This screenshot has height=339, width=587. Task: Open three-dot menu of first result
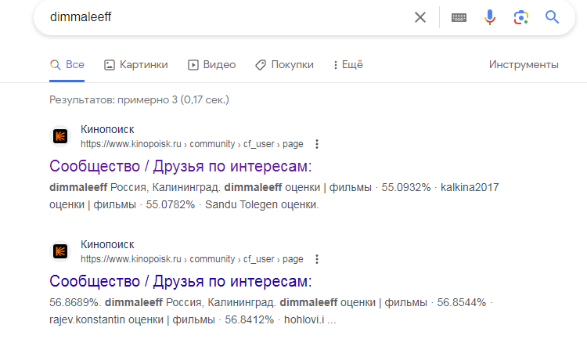coord(317,144)
